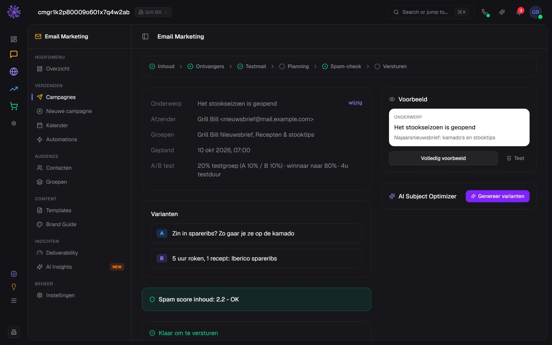The width and height of the screenshot is (552, 345).
Task: Click the Search or jump to field
Action: (431, 12)
